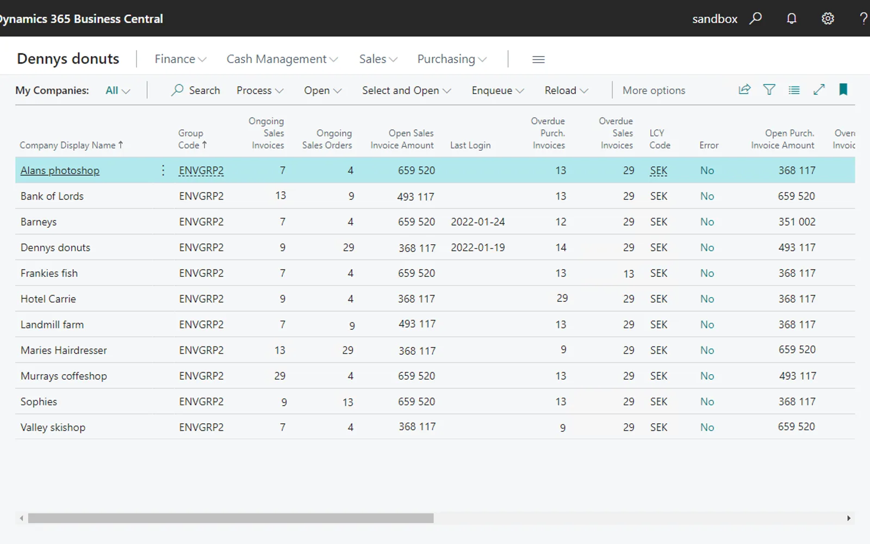Click the bookmark icon

843,90
